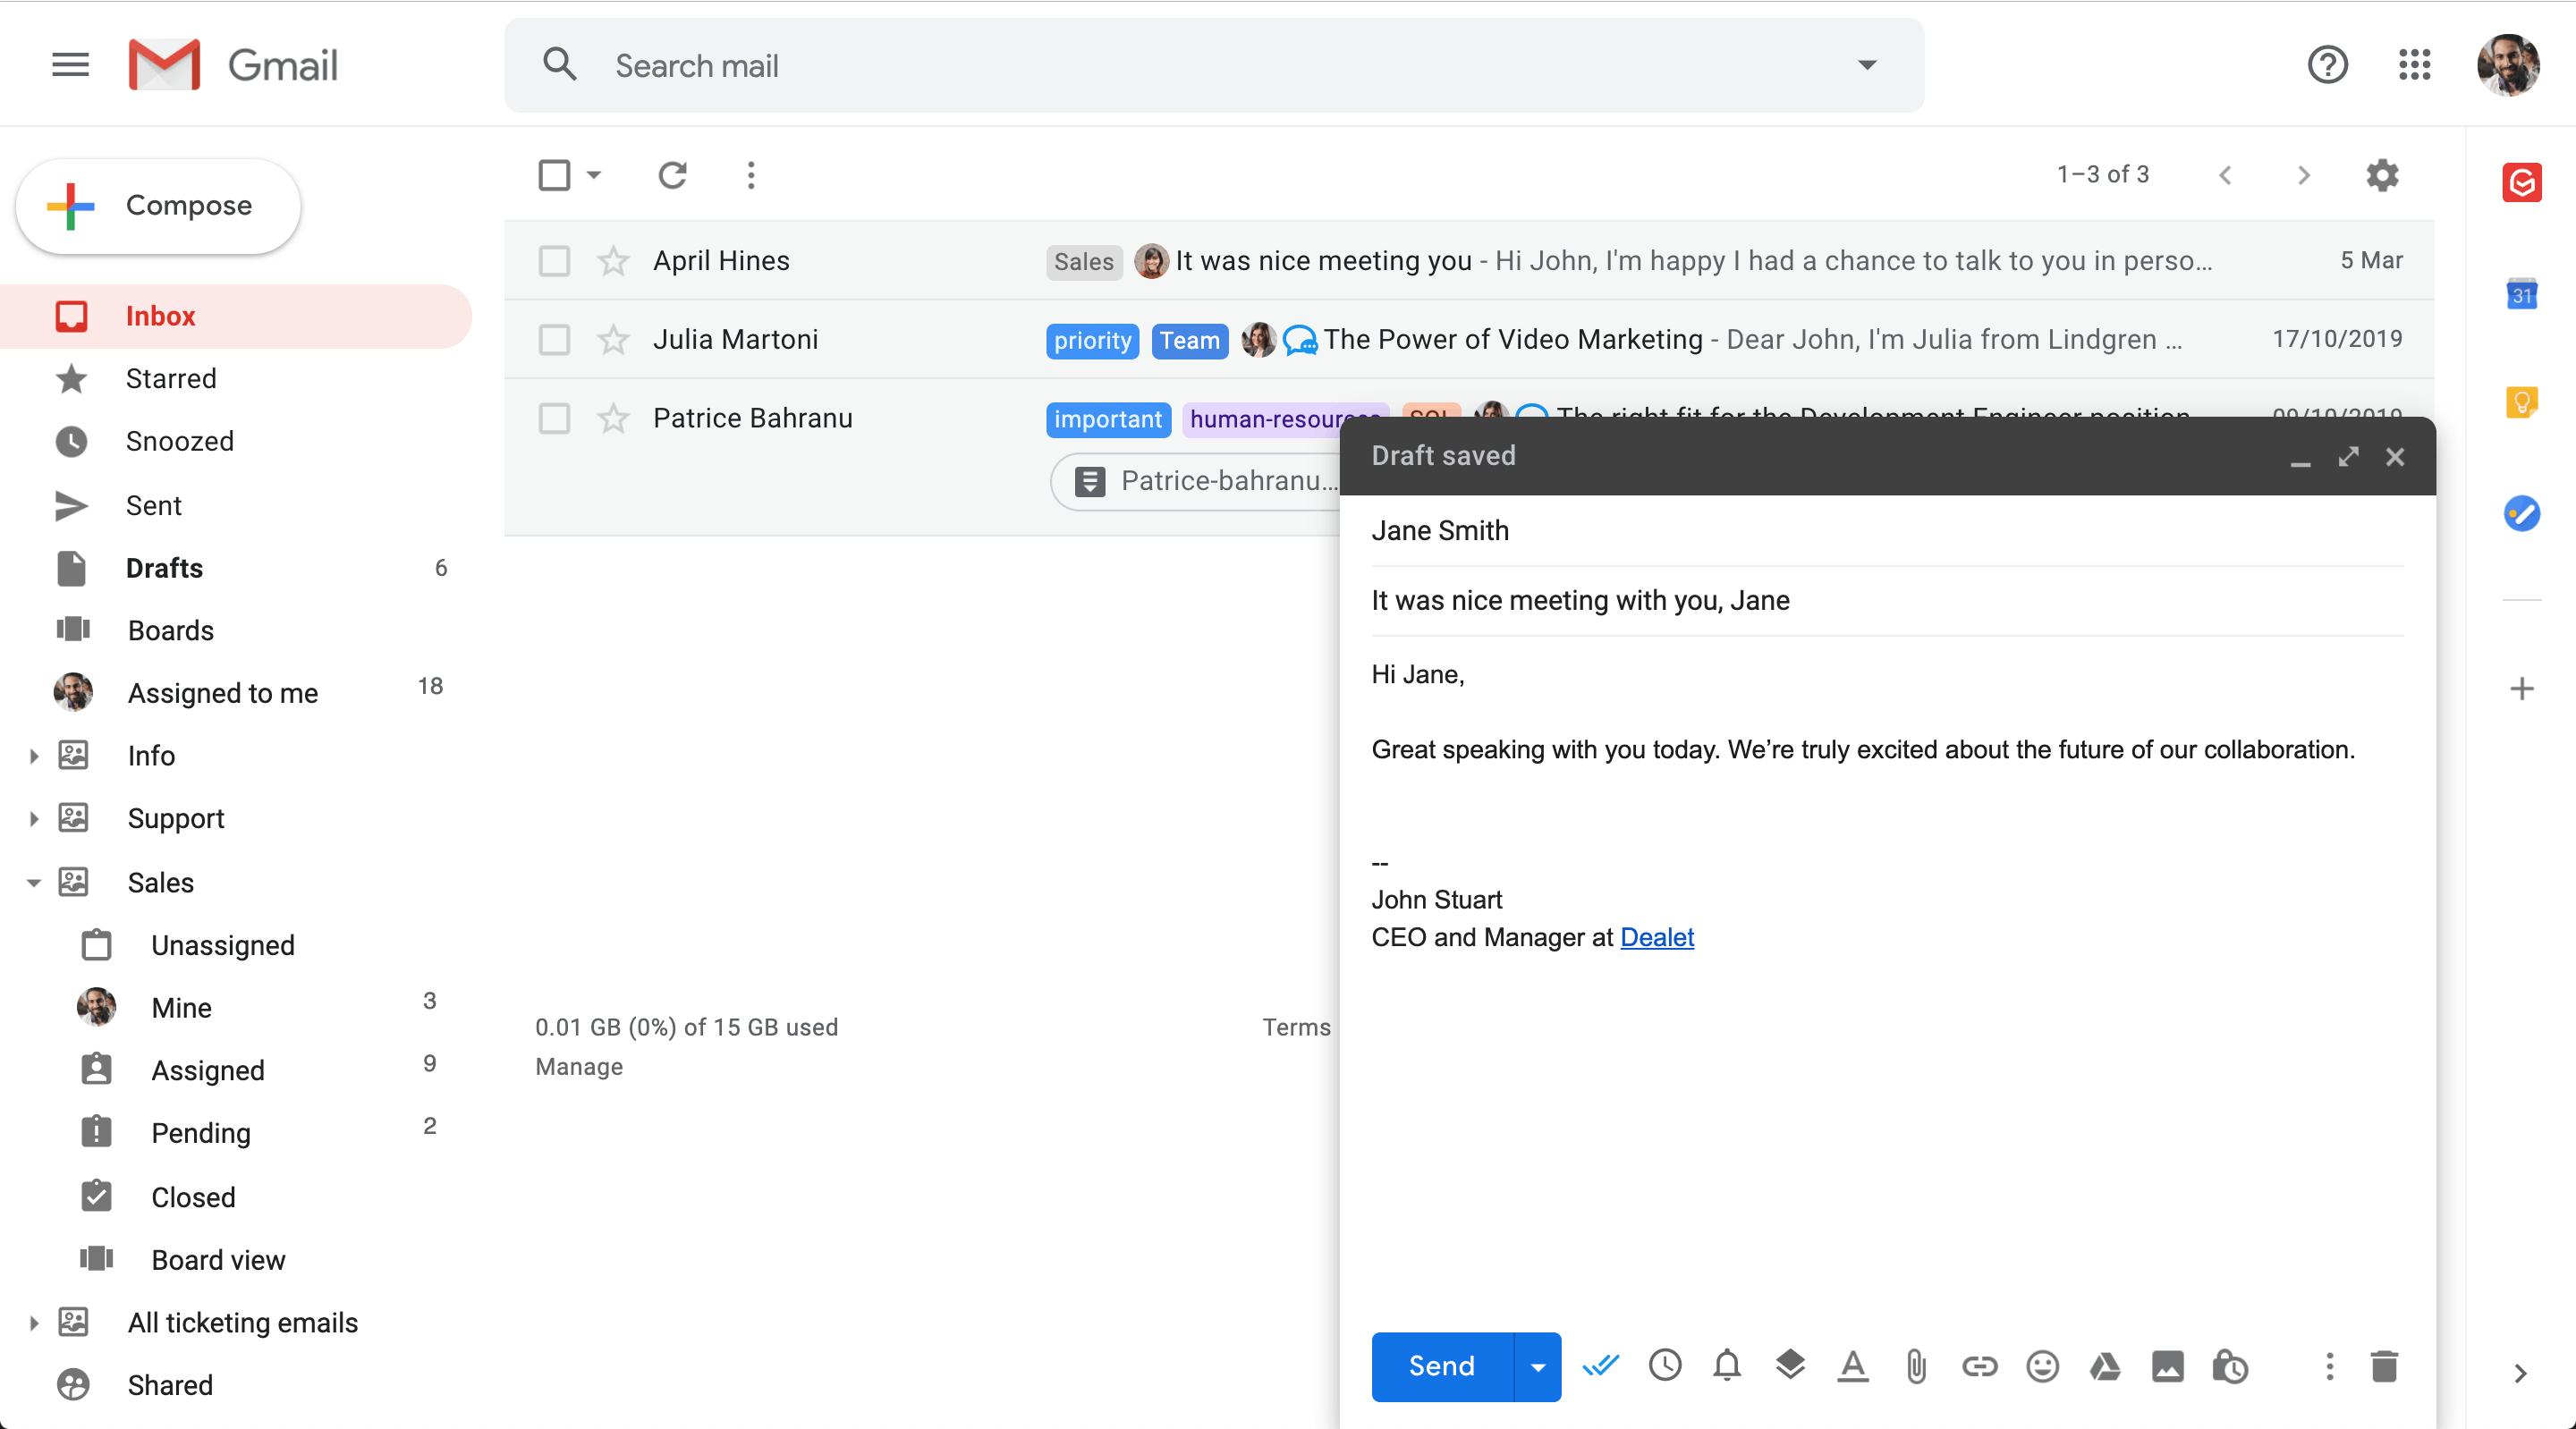Open the Dealet link in signature
Image resolution: width=2576 pixels, height=1429 pixels.
[x=1657, y=938]
